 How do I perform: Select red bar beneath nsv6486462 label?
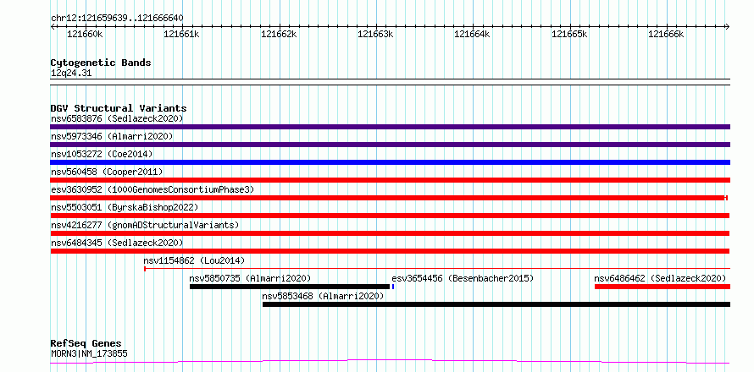(x=663, y=287)
